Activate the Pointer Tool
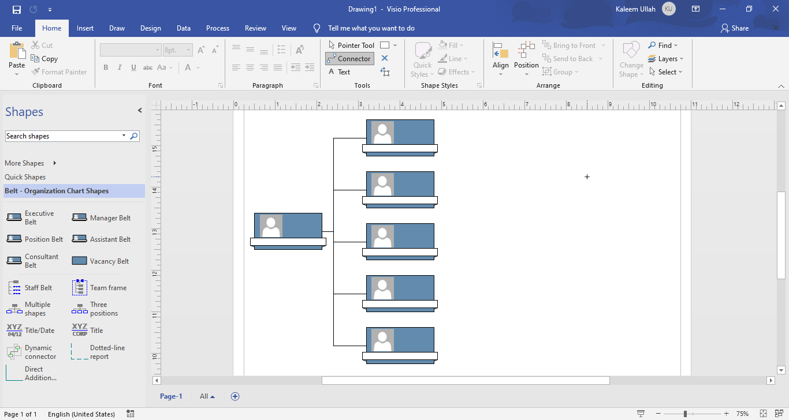The image size is (789, 420). pyautogui.click(x=351, y=44)
